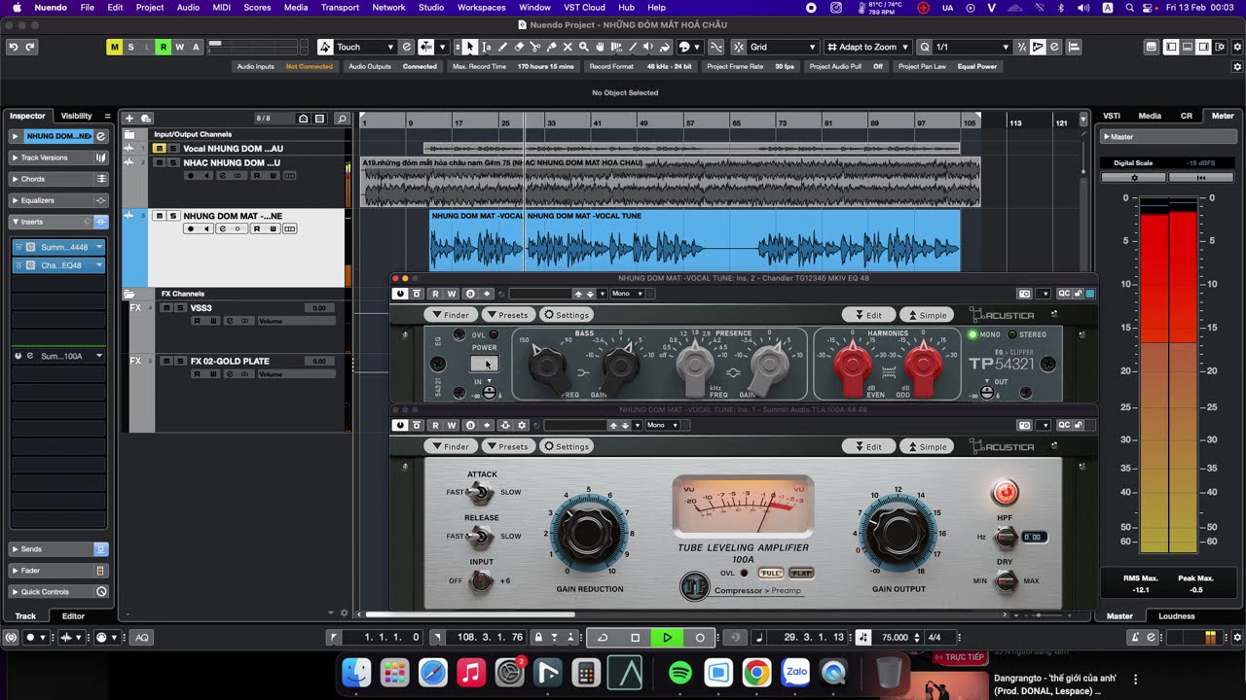Switch to Loudness tab below meter

(x=1176, y=615)
